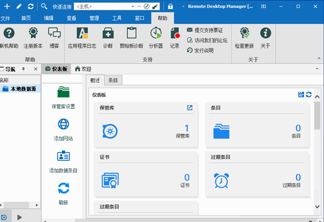Switch to the 首页 ribbon tab
The height and width of the screenshot is (222, 324).
tap(26, 18)
